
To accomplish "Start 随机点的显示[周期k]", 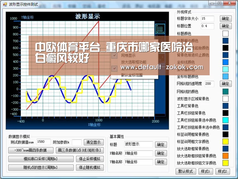I will pos(41,168).
